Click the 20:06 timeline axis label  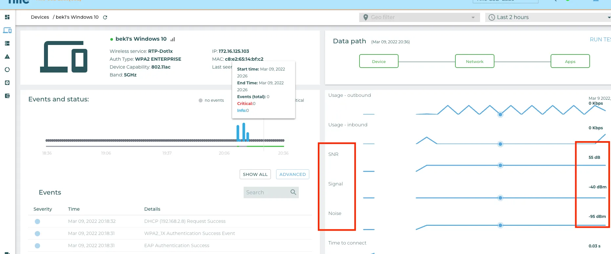224,153
